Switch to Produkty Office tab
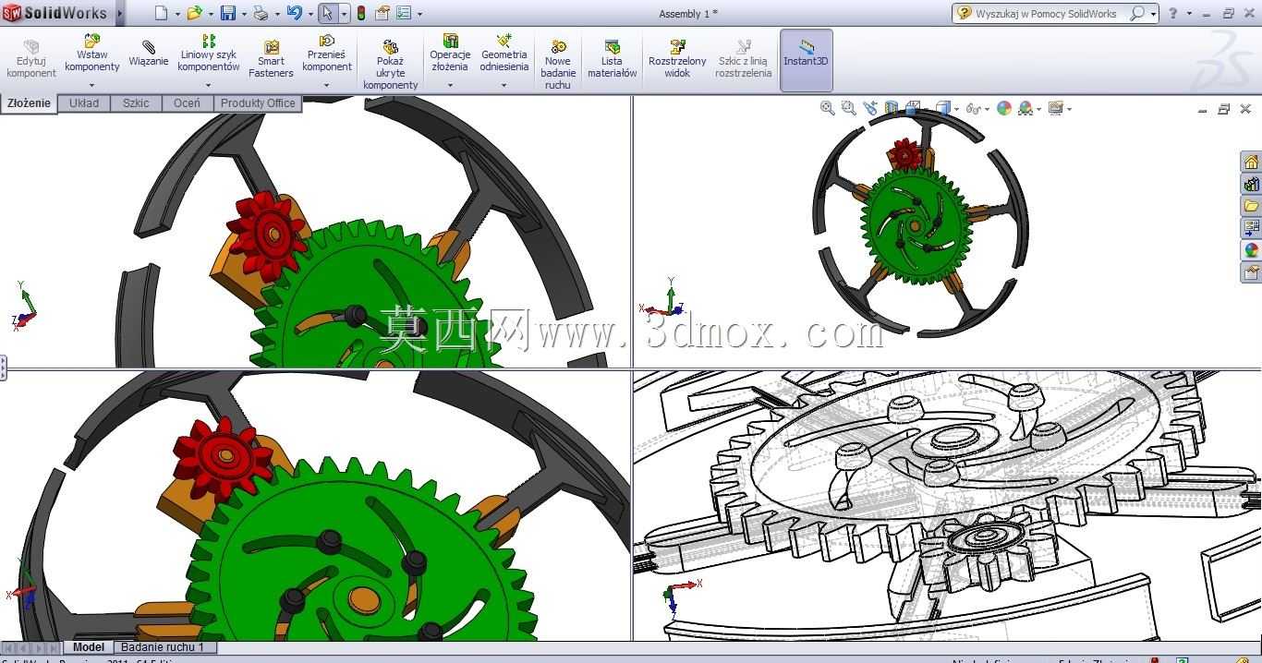The height and width of the screenshot is (663, 1262). point(258,103)
